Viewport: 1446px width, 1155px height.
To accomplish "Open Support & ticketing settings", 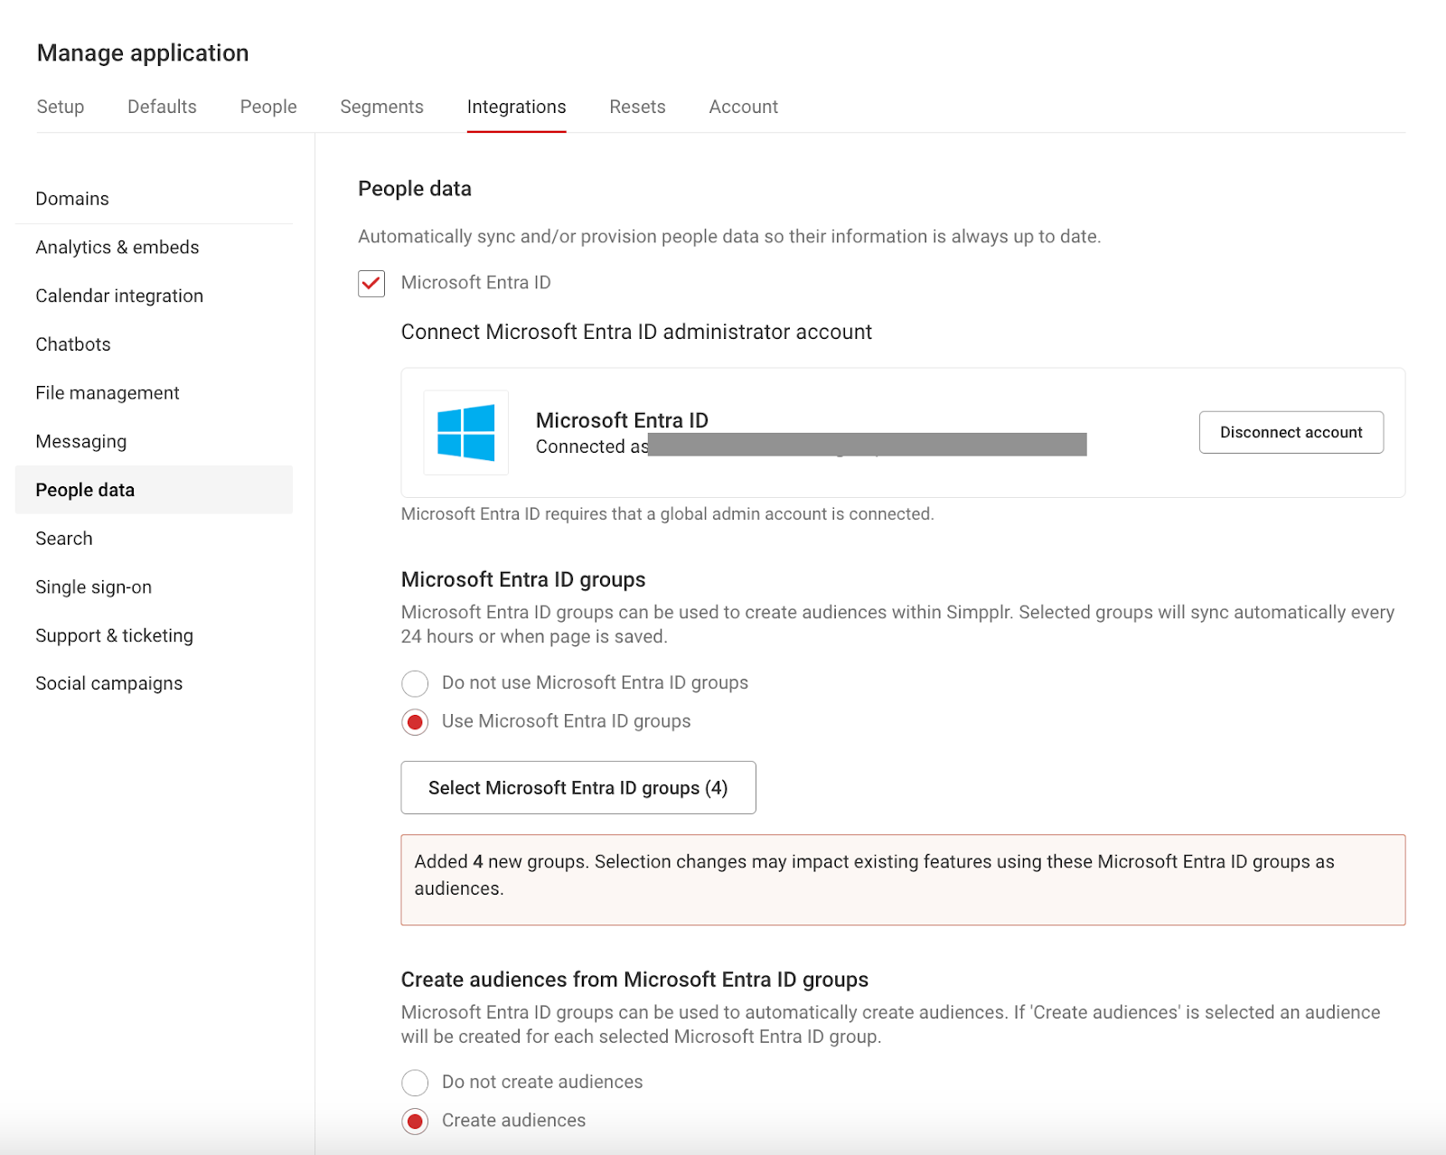I will (x=154, y=635).
